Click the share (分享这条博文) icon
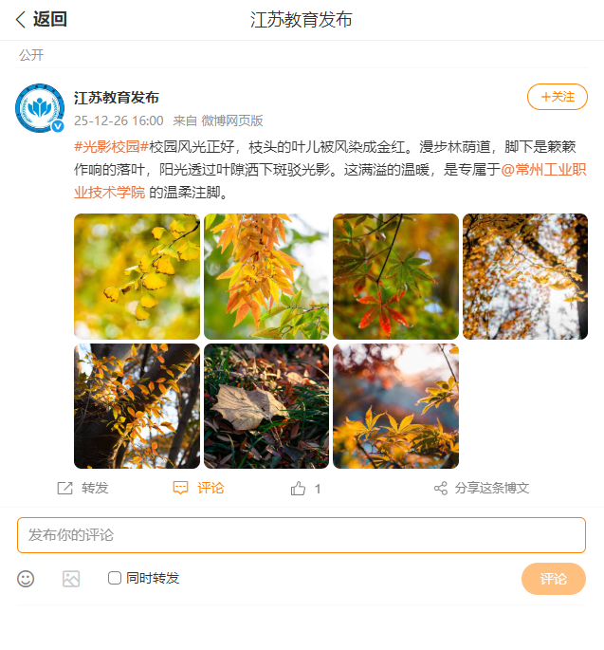Image resolution: width=604 pixels, height=650 pixels. click(441, 489)
